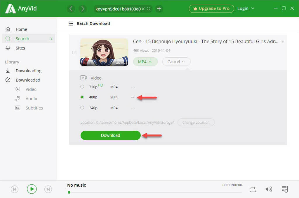This screenshot has height=198, width=299.
Task: Click the Sites planet icon
Action: click(x=8, y=48)
